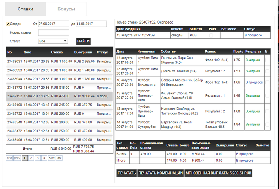This screenshot has height=189, width=279.
Task: Check the box in ФК Зенит Спб row
Action: (x=267, y=96)
